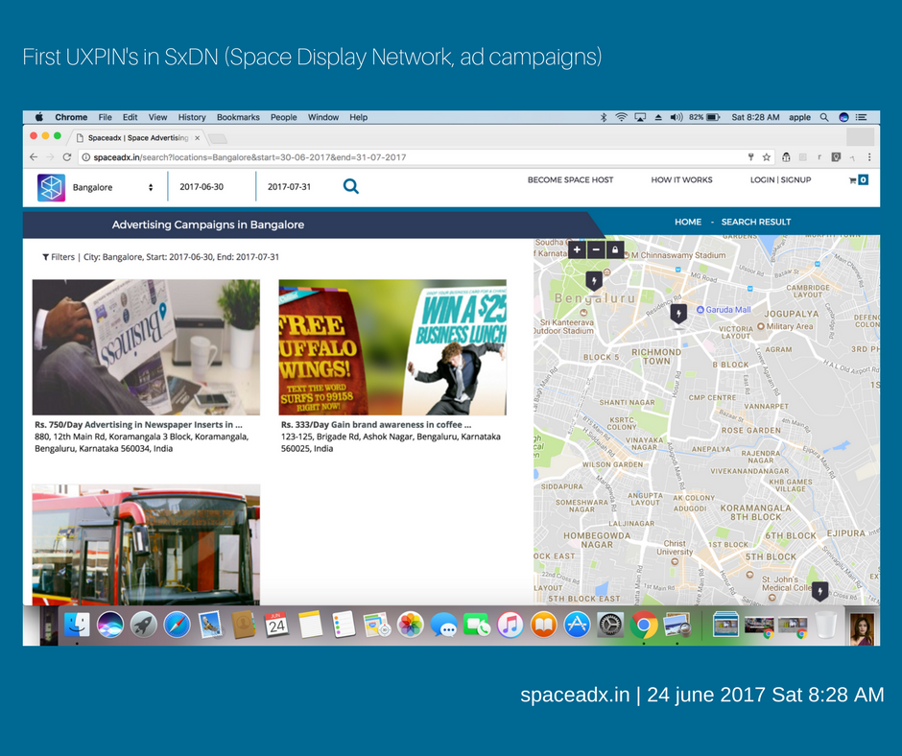
Task: Click the end date field 2017-07-31
Action: pos(289,187)
